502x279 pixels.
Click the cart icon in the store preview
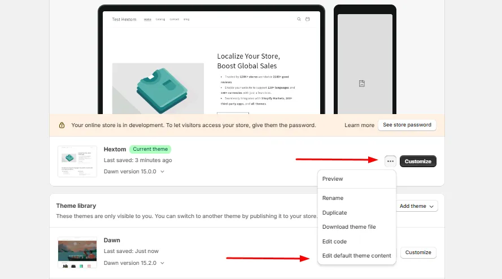tap(307, 19)
